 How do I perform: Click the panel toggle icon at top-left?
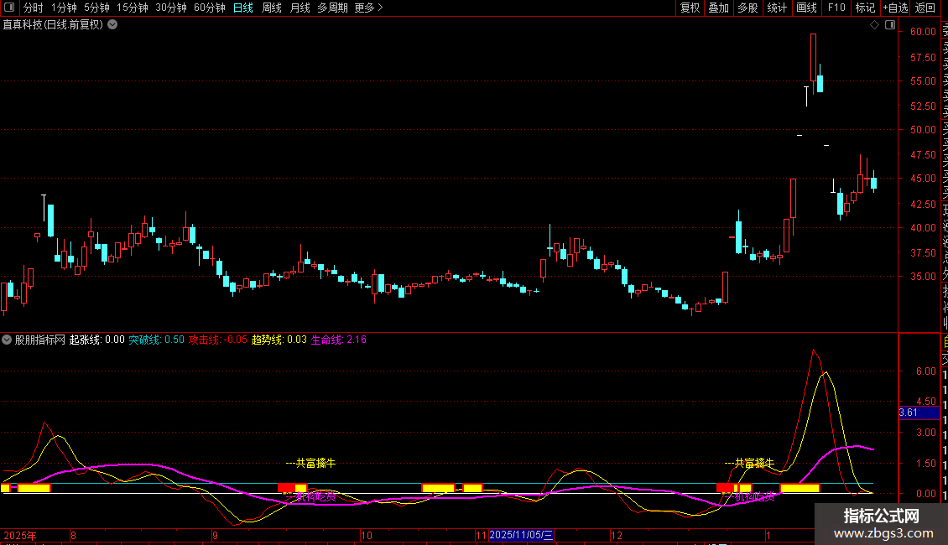pos(8,8)
